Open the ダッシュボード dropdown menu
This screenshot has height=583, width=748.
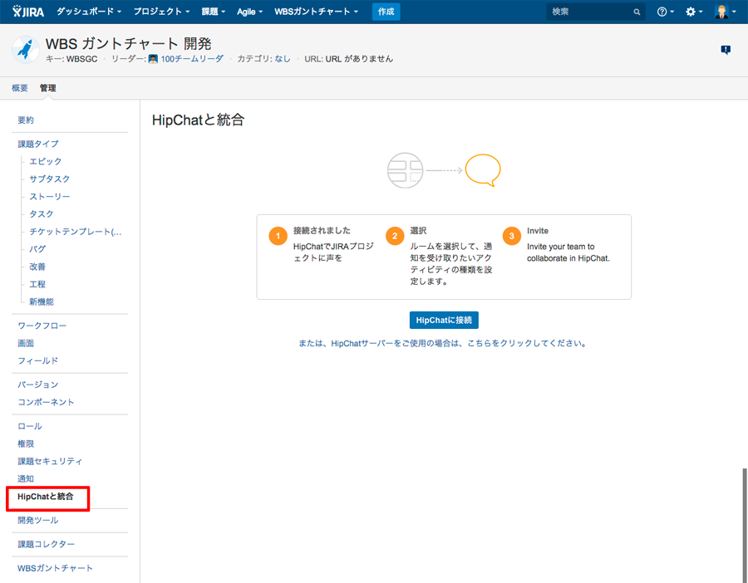point(89,12)
